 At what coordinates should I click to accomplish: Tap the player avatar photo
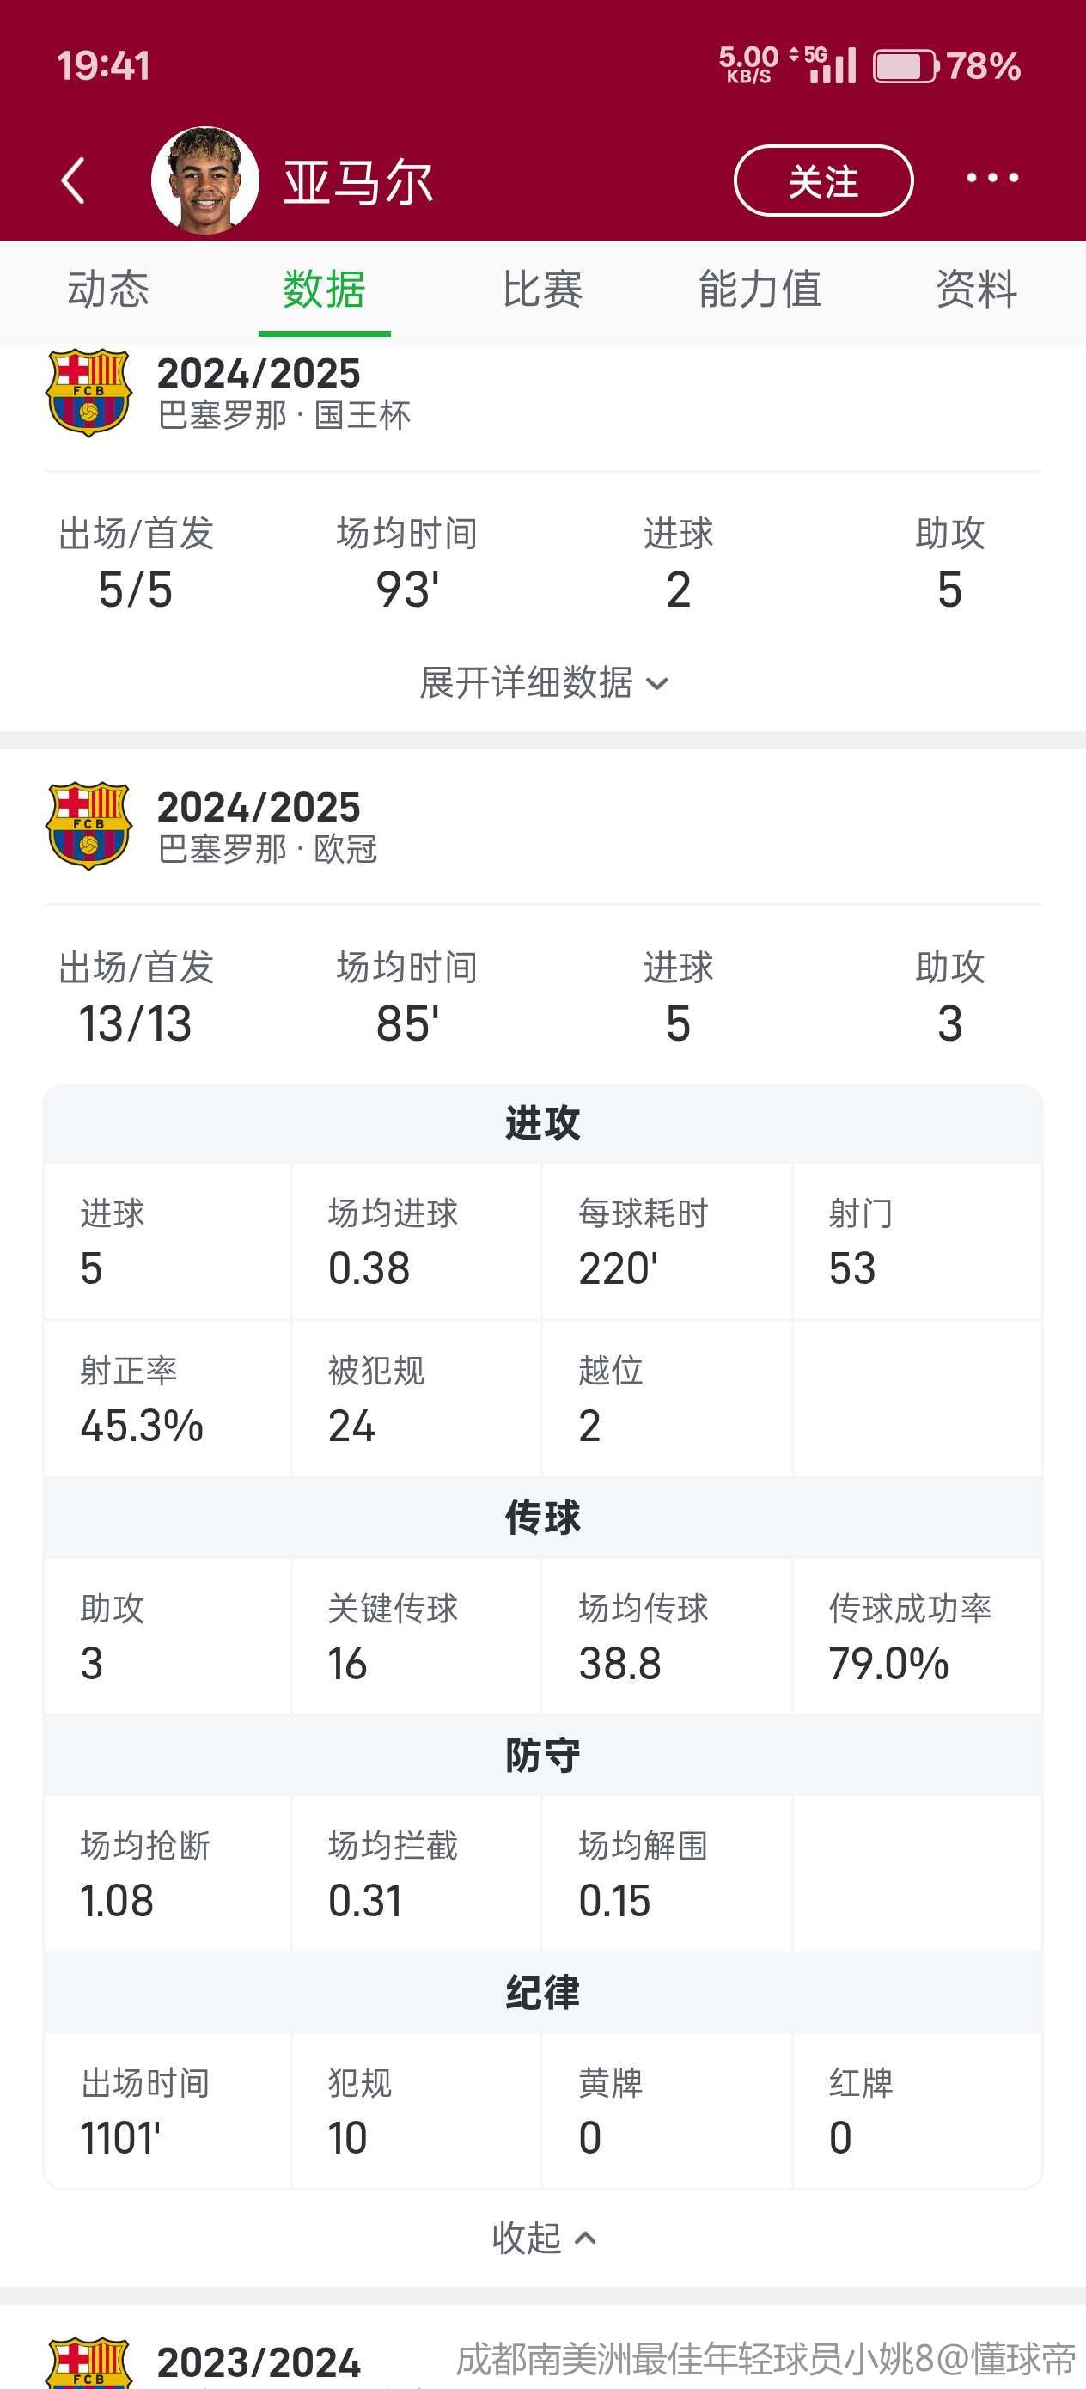coord(205,180)
